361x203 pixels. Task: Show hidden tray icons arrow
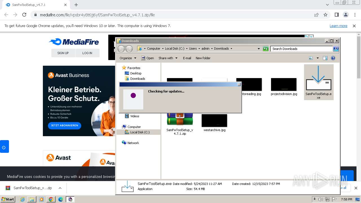coord(315,199)
